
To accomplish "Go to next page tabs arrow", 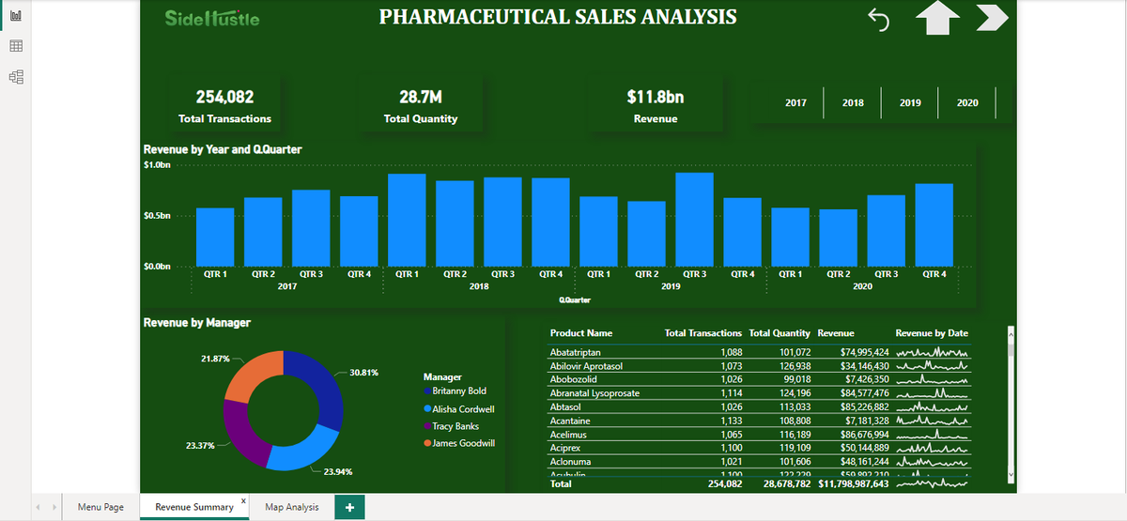I will point(54,507).
